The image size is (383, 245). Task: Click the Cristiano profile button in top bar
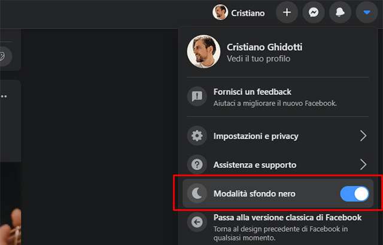click(239, 13)
